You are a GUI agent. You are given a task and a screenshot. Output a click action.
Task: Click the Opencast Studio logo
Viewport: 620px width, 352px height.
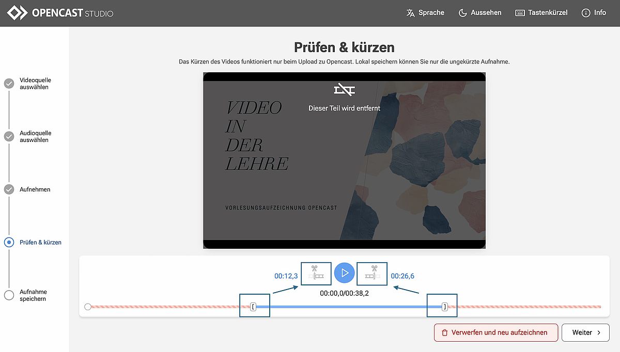[60, 13]
